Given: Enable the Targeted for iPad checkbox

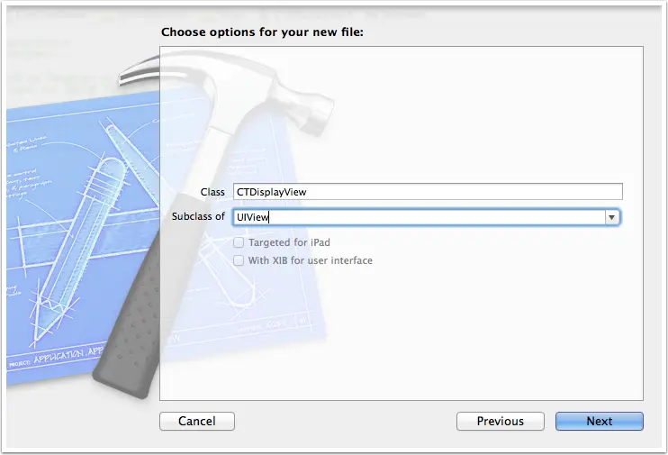Looking at the screenshot, I should point(239,242).
